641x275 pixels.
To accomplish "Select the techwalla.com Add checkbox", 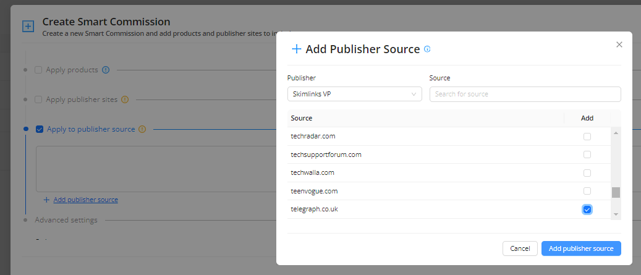I will 587,173.
